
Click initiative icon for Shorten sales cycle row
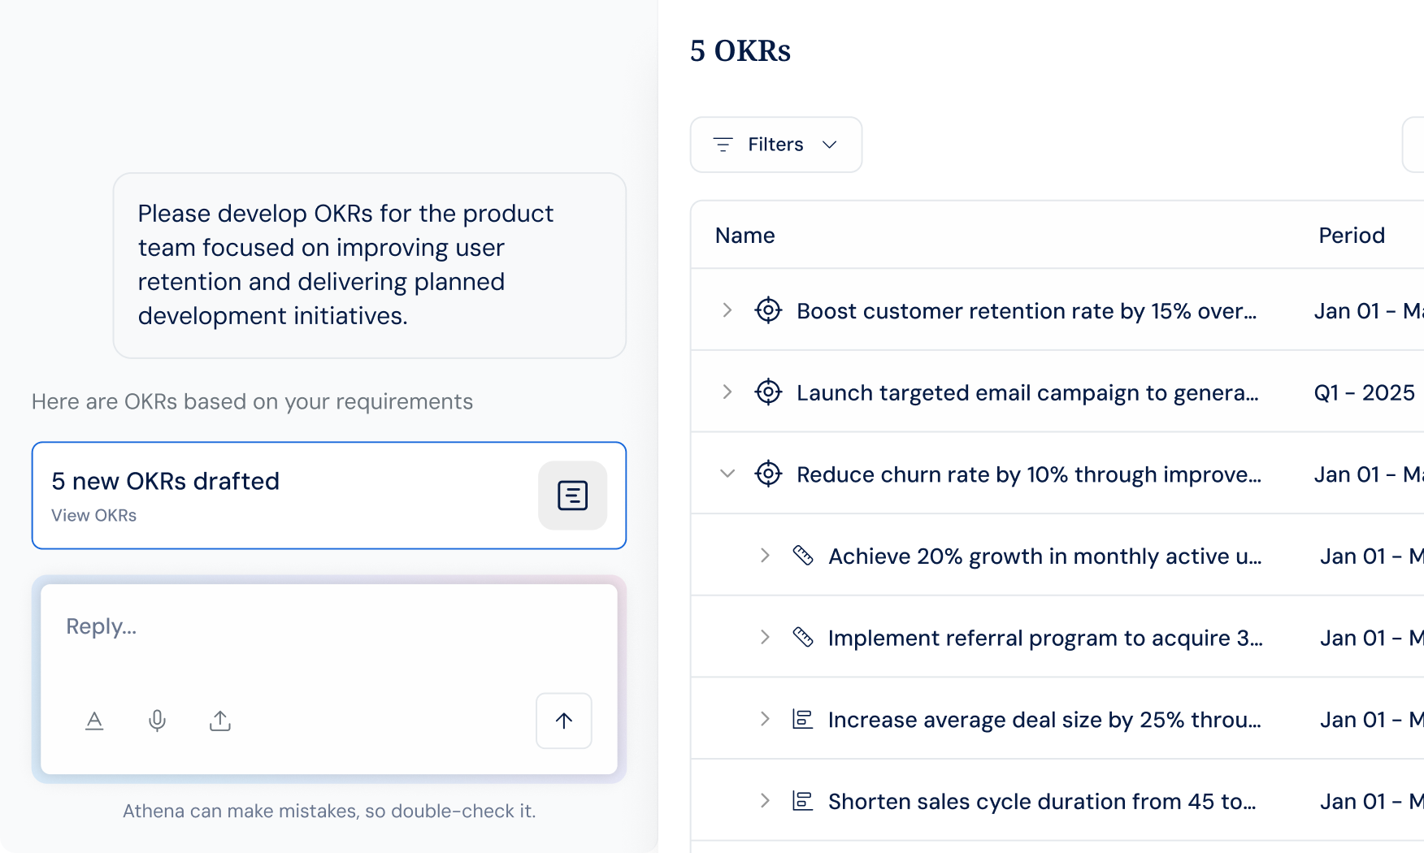coord(803,801)
